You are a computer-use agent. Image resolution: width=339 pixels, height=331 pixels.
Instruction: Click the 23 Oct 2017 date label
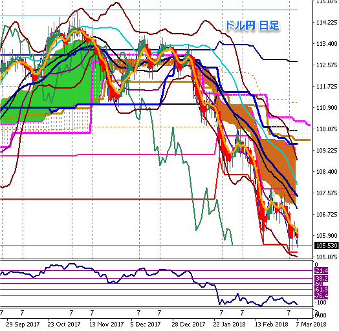click(64, 325)
